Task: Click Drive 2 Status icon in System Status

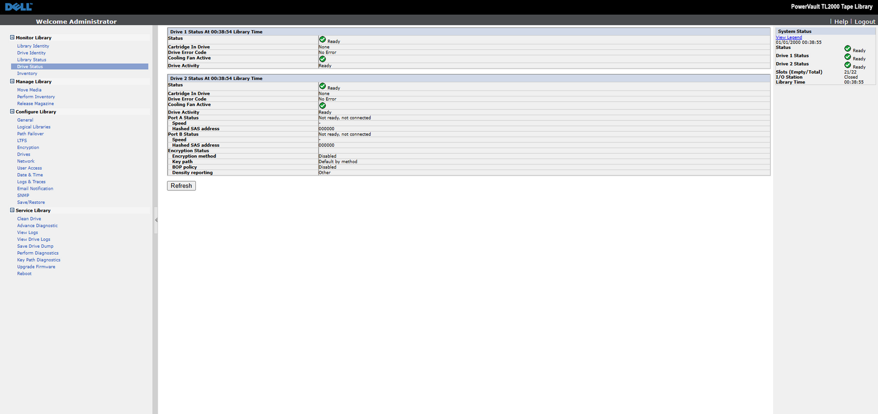Action: [848, 65]
